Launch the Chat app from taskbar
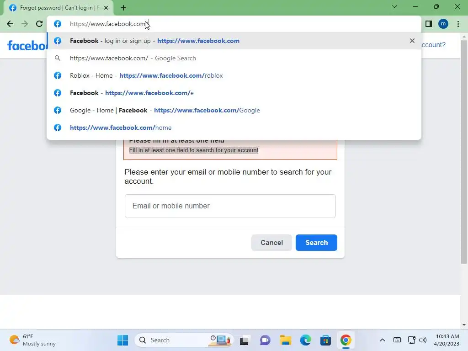This screenshot has width=468, height=351. 265,340
